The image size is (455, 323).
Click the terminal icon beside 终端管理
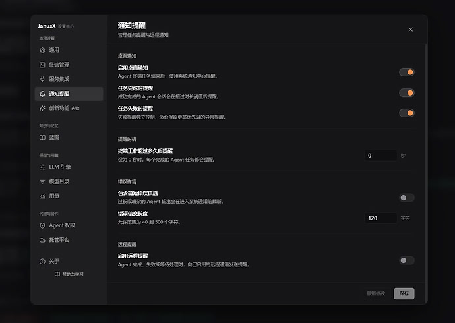(x=42, y=65)
